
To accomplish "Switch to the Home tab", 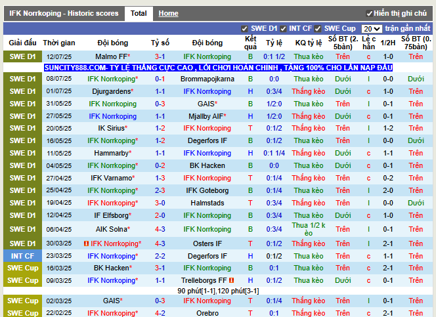I will [168, 13].
